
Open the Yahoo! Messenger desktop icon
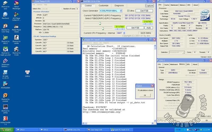point(16,5)
